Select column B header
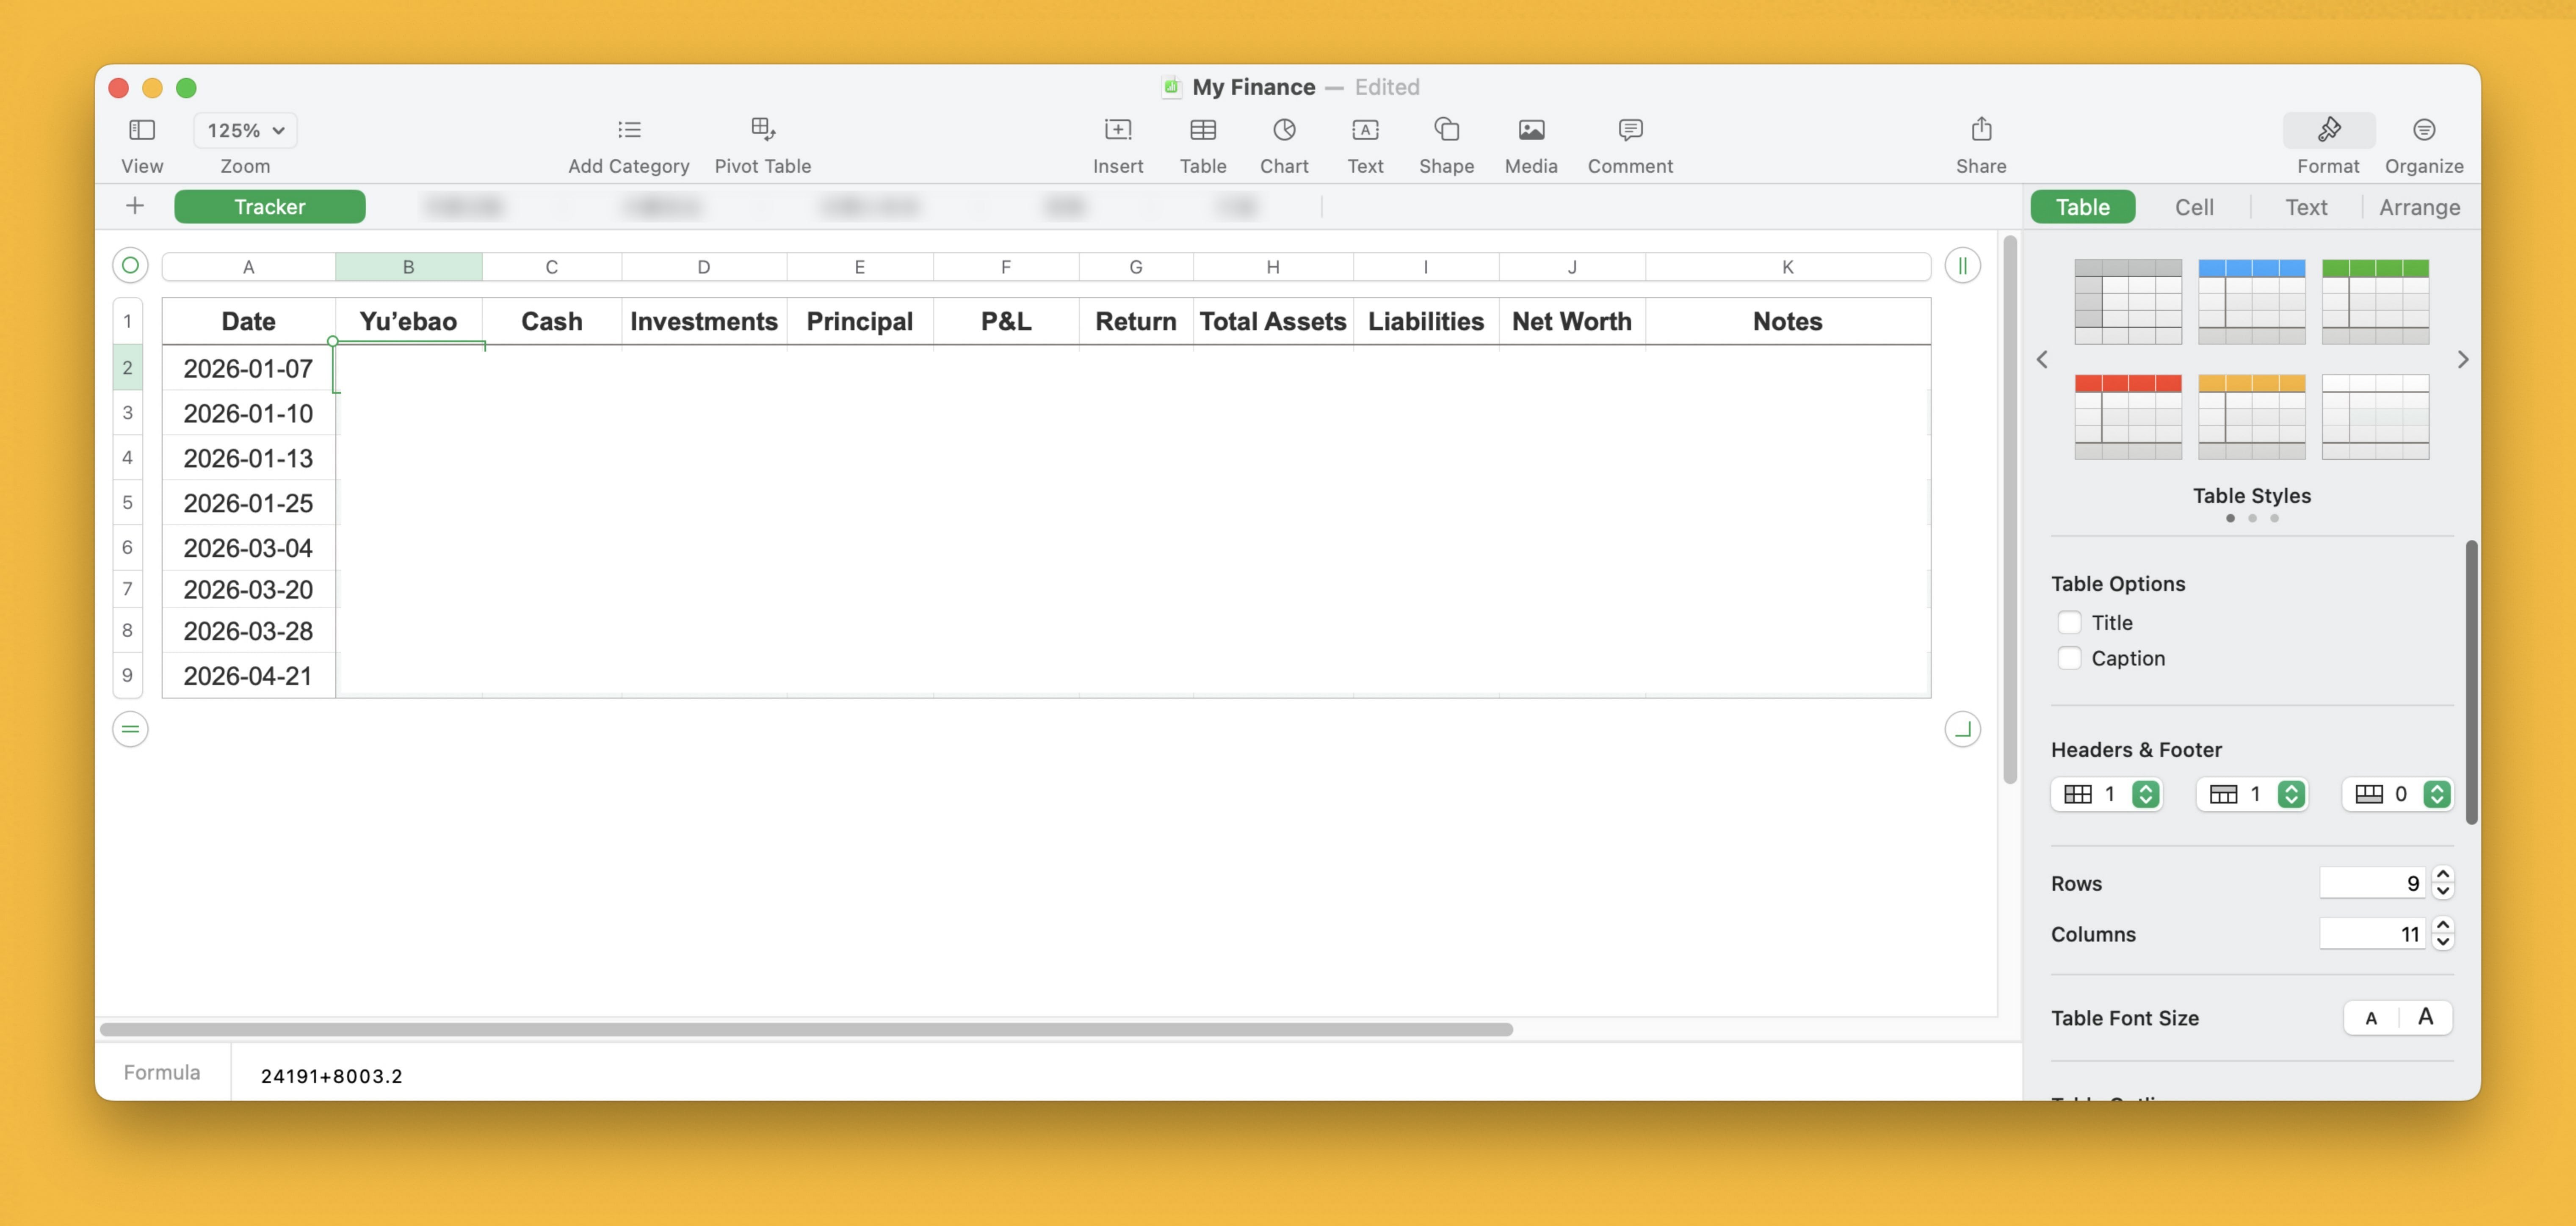The width and height of the screenshot is (2576, 1226). click(x=408, y=267)
